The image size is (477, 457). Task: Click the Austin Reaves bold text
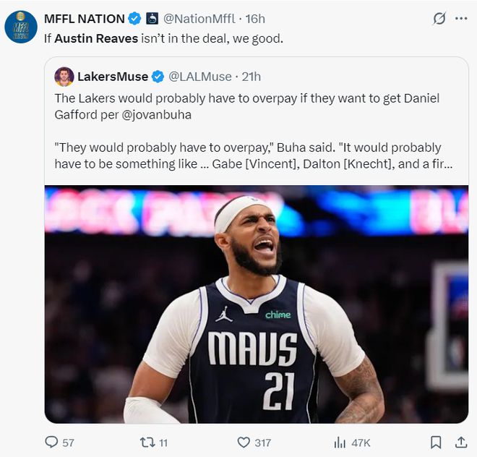click(95, 38)
